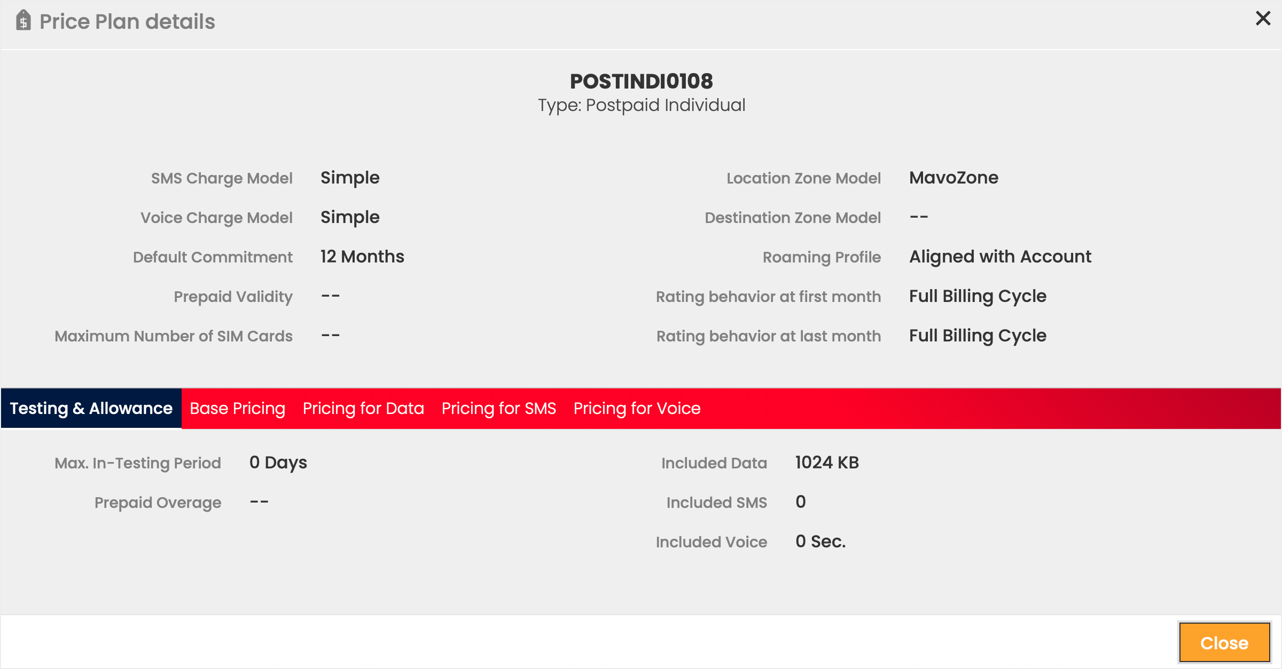Show the Pricing for Voice tab
This screenshot has height=669, width=1282.
coord(637,409)
